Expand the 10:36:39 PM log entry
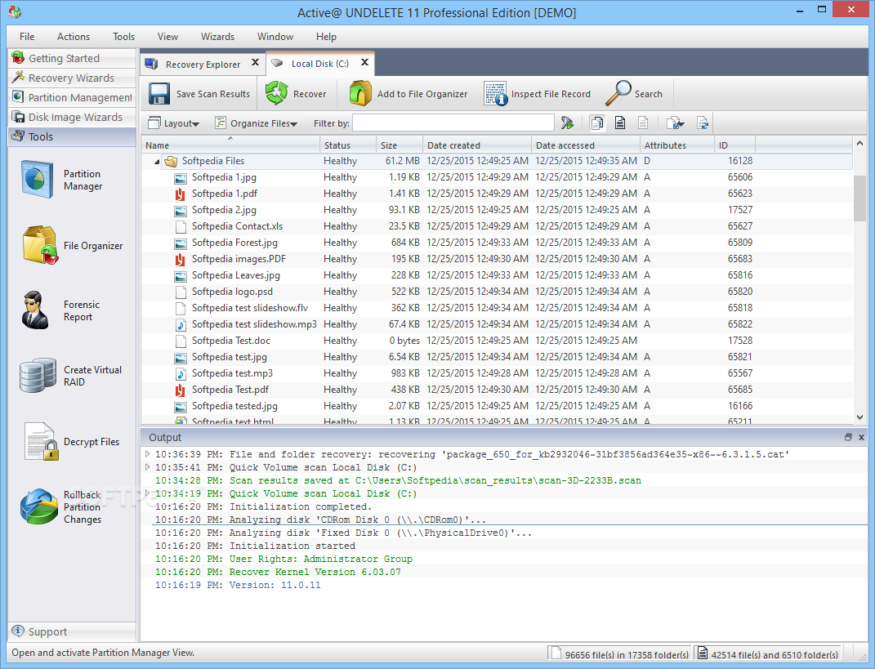Screen dimensions: 875x669 pos(147,454)
